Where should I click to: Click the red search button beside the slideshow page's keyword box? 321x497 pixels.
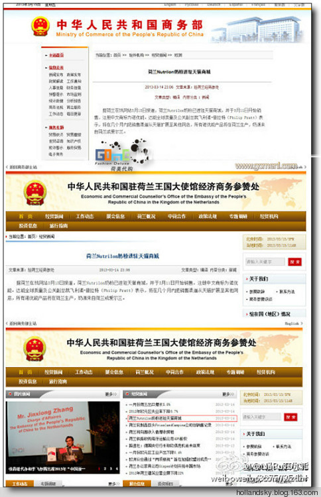[x=290, y=417]
